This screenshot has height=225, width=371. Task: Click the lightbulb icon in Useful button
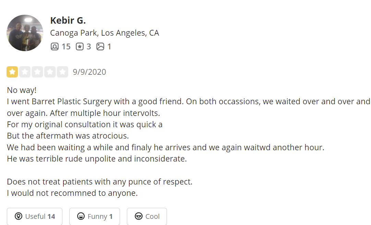click(19, 216)
